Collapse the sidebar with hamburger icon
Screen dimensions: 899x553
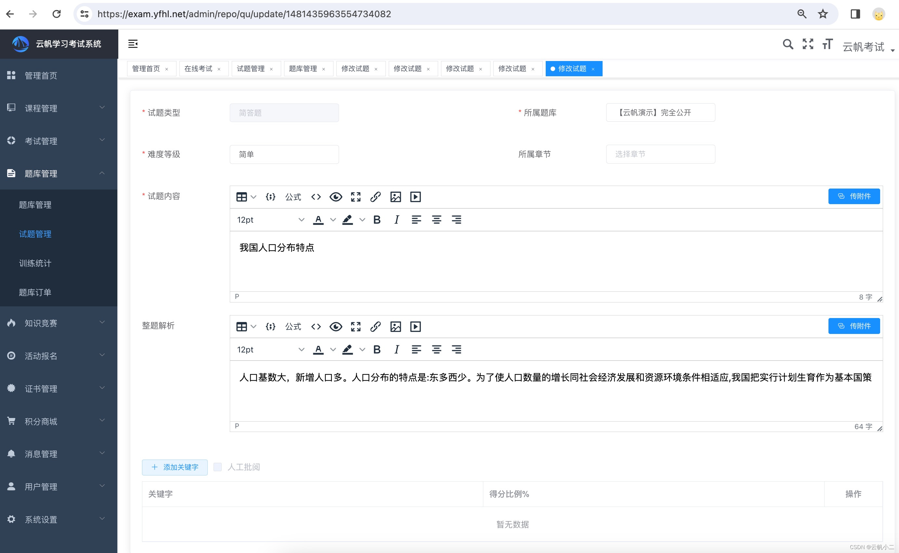pos(133,44)
